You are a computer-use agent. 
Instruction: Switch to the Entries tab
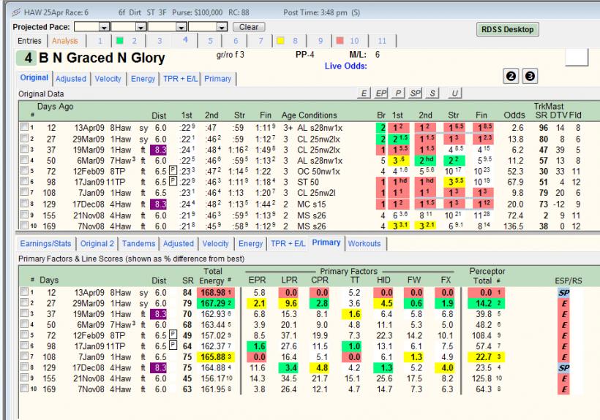click(x=29, y=41)
